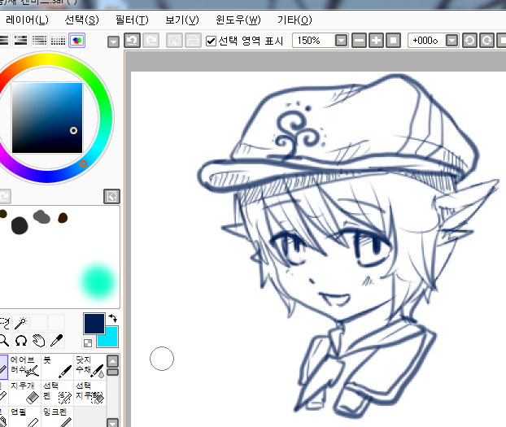Open the 필터(T) menu
506x427 pixels.
point(132,20)
